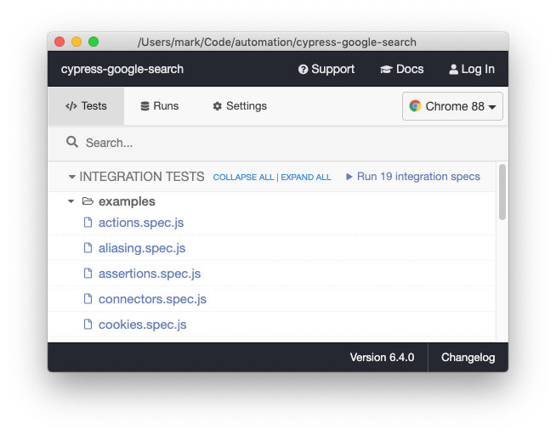Viewport: 556px width, 435px height.
Task: Open the Settings tab
Action: [240, 106]
